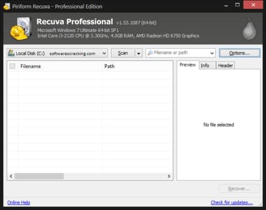266x210 pixels.
Task: Switch to the Preview tab
Action: pyautogui.click(x=187, y=65)
